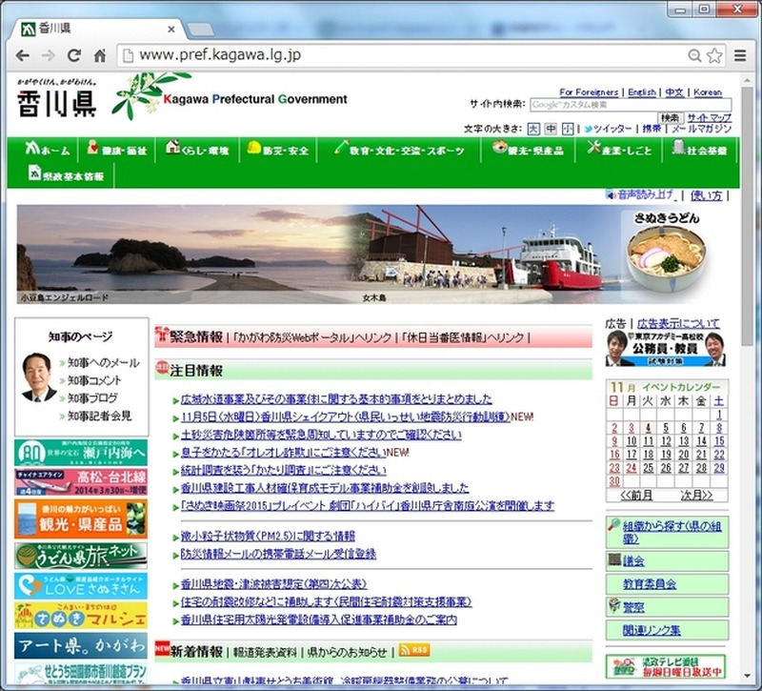Bookmark this page with the star icon
This screenshot has width=762, height=691.
point(714,55)
